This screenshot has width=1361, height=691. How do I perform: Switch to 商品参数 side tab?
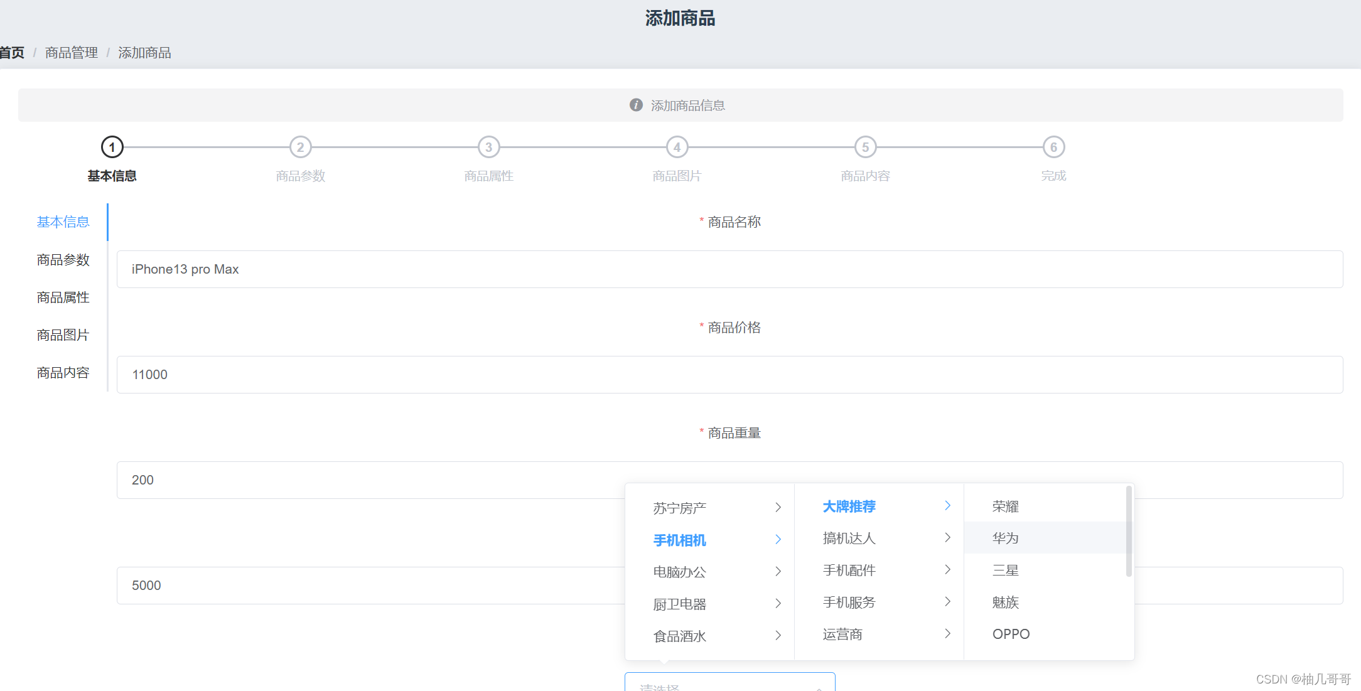click(x=63, y=260)
